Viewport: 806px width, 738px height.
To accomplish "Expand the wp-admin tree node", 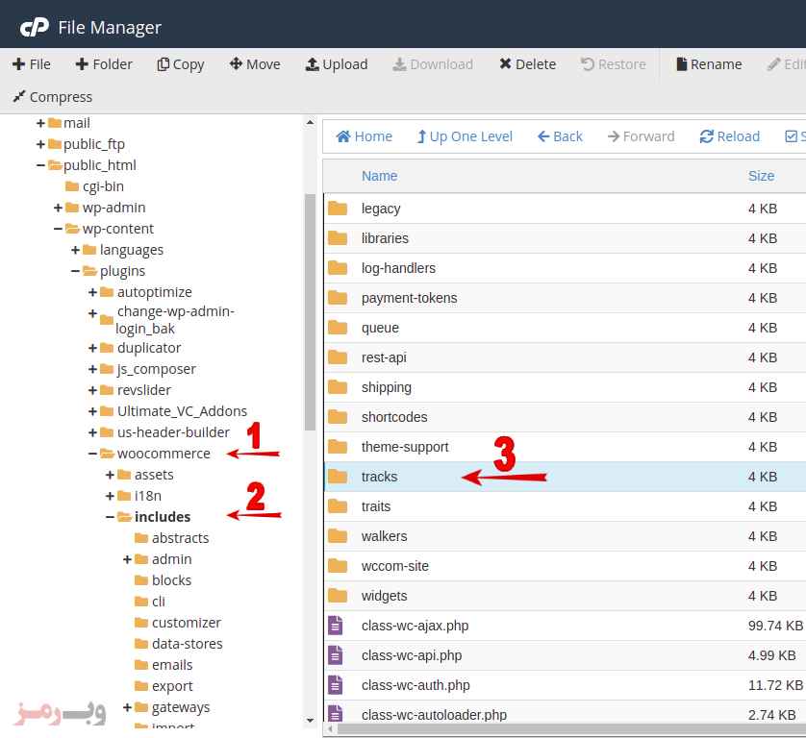I will tap(58, 208).
